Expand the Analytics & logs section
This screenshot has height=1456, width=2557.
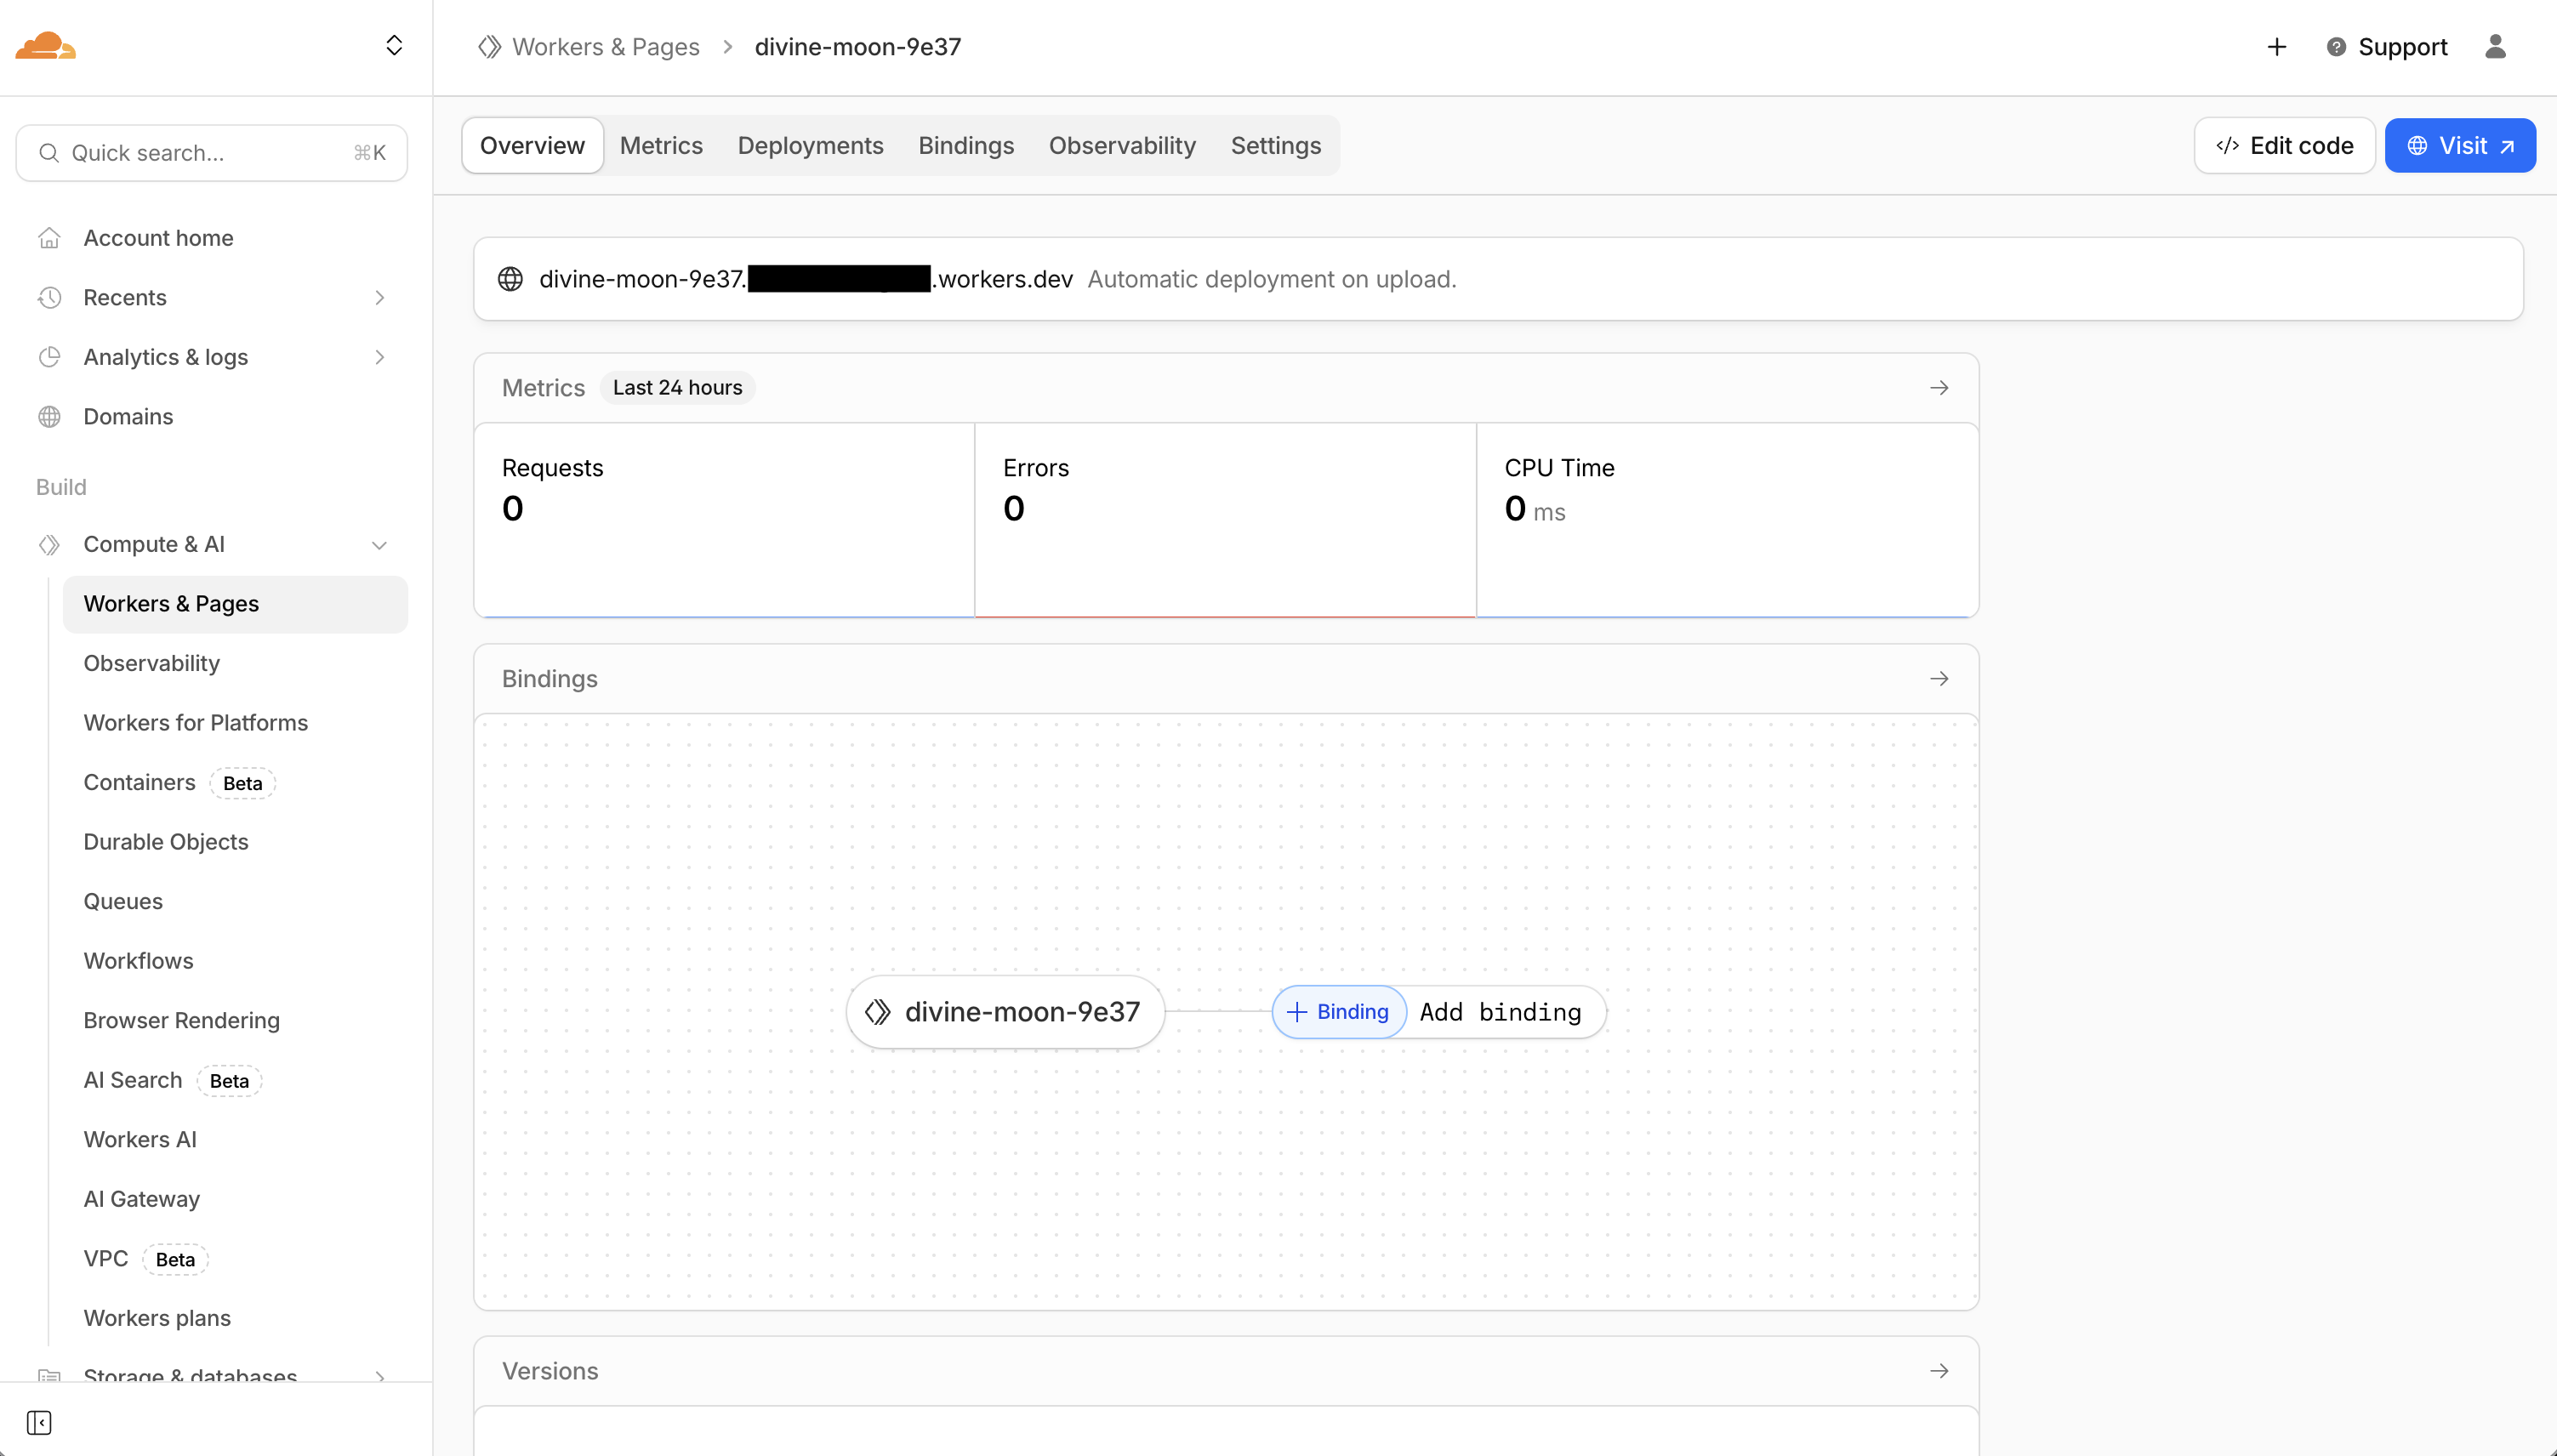(x=379, y=357)
